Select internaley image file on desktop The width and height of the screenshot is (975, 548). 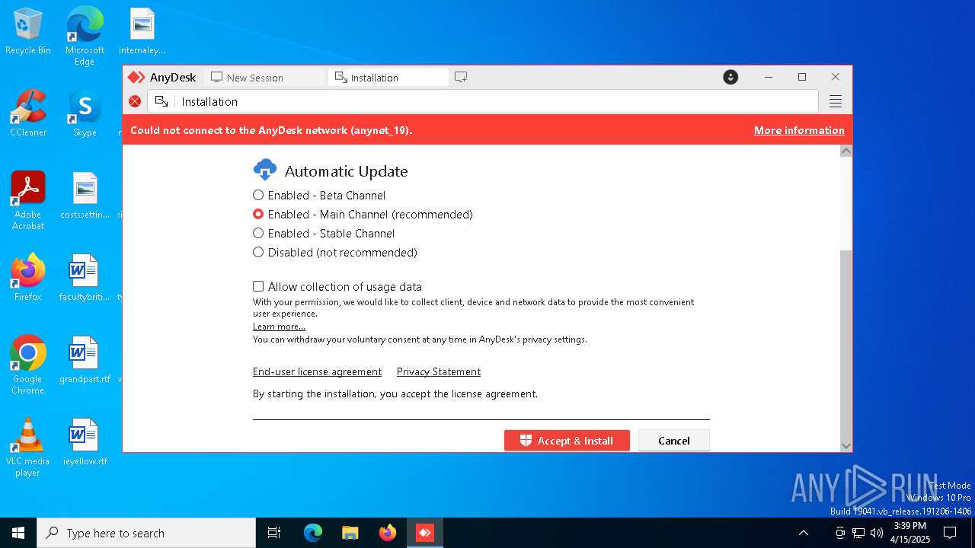[x=142, y=31]
